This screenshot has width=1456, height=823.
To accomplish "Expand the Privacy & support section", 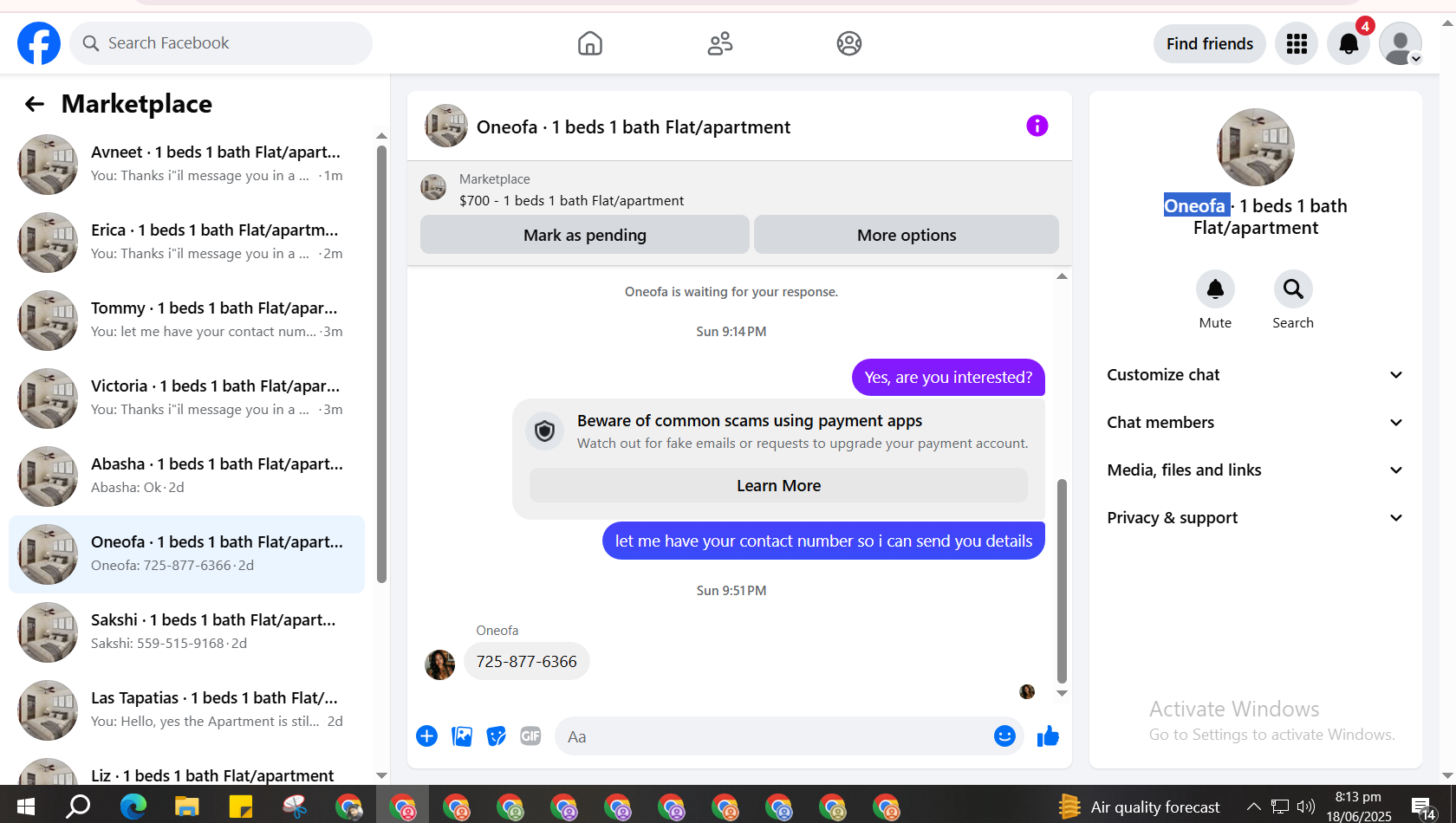I will [1255, 518].
